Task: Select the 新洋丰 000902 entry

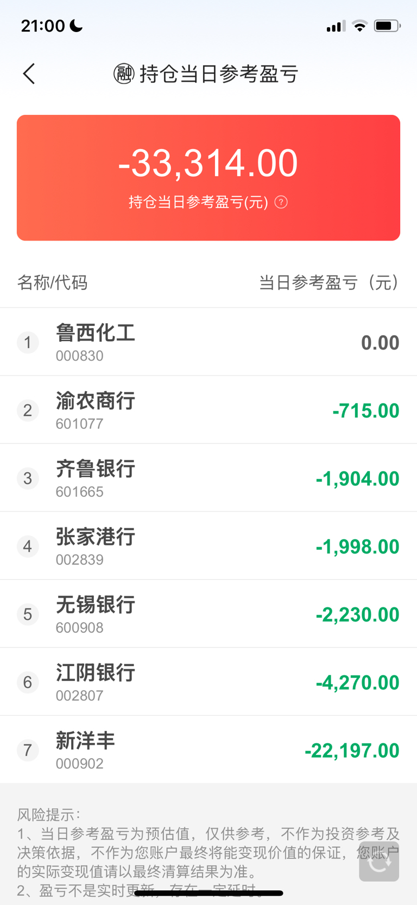Action: pyautogui.click(x=208, y=750)
